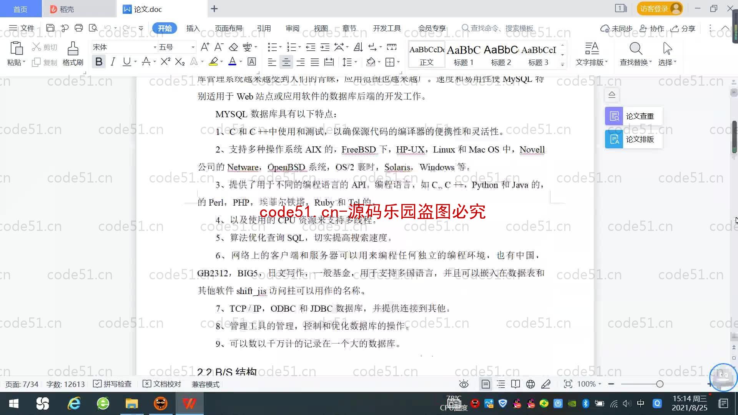Click the 访客登录 login button
The height and width of the screenshot is (415, 738).
tap(660, 8)
